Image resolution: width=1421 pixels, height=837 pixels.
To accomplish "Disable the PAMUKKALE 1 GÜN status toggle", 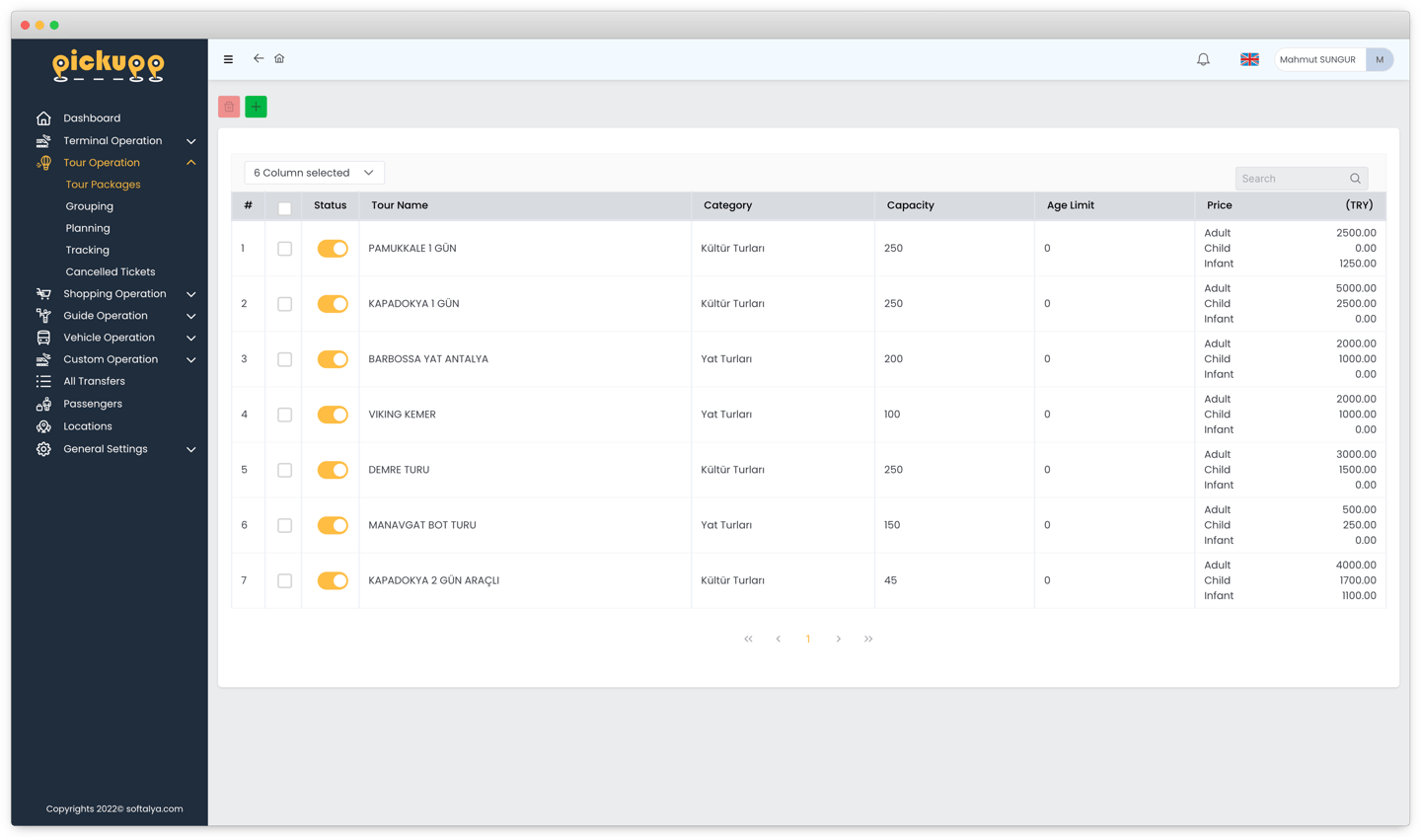I will [333, 249].
